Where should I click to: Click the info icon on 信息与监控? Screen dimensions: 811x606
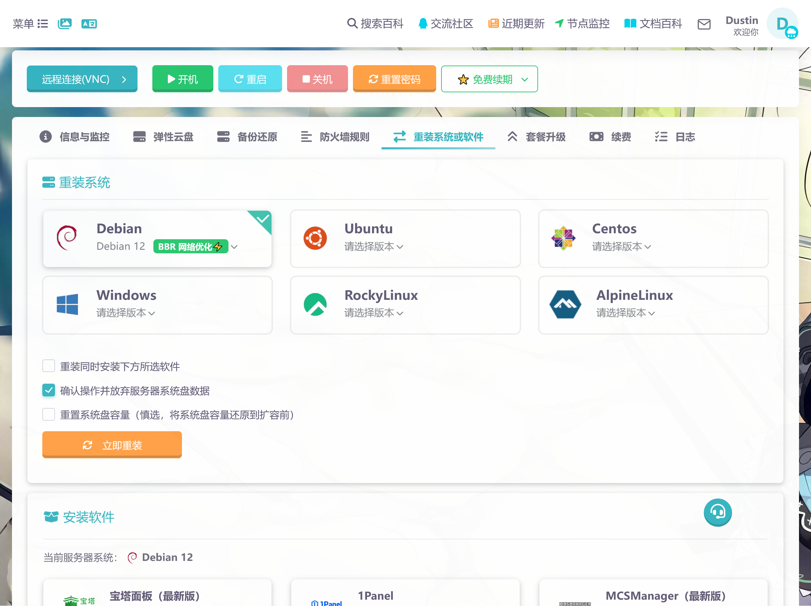tap(45, 137)
